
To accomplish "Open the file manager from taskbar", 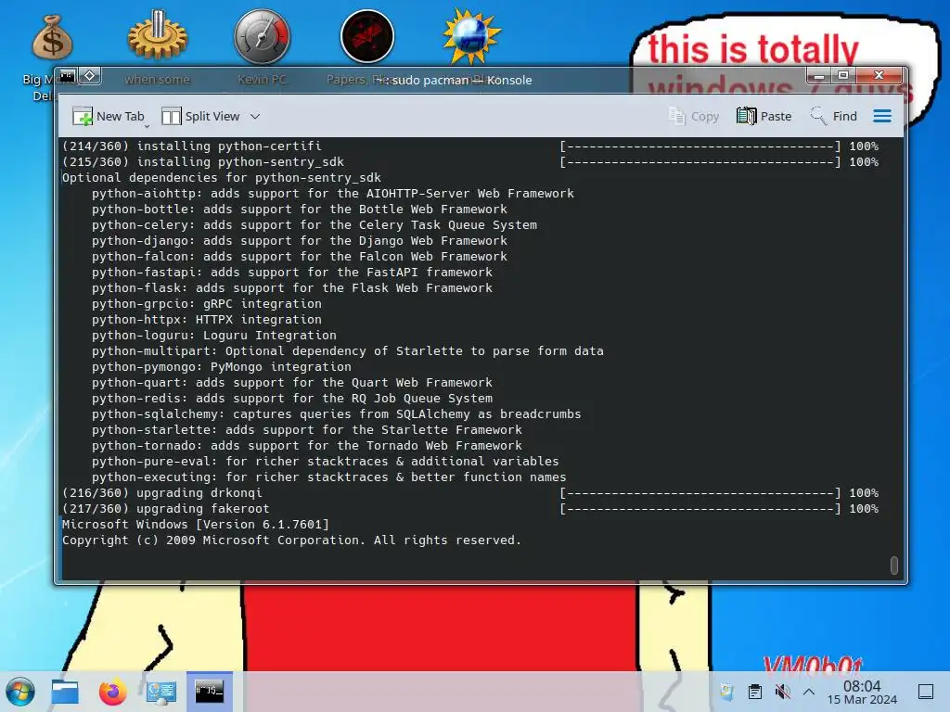I will (65, 692).
